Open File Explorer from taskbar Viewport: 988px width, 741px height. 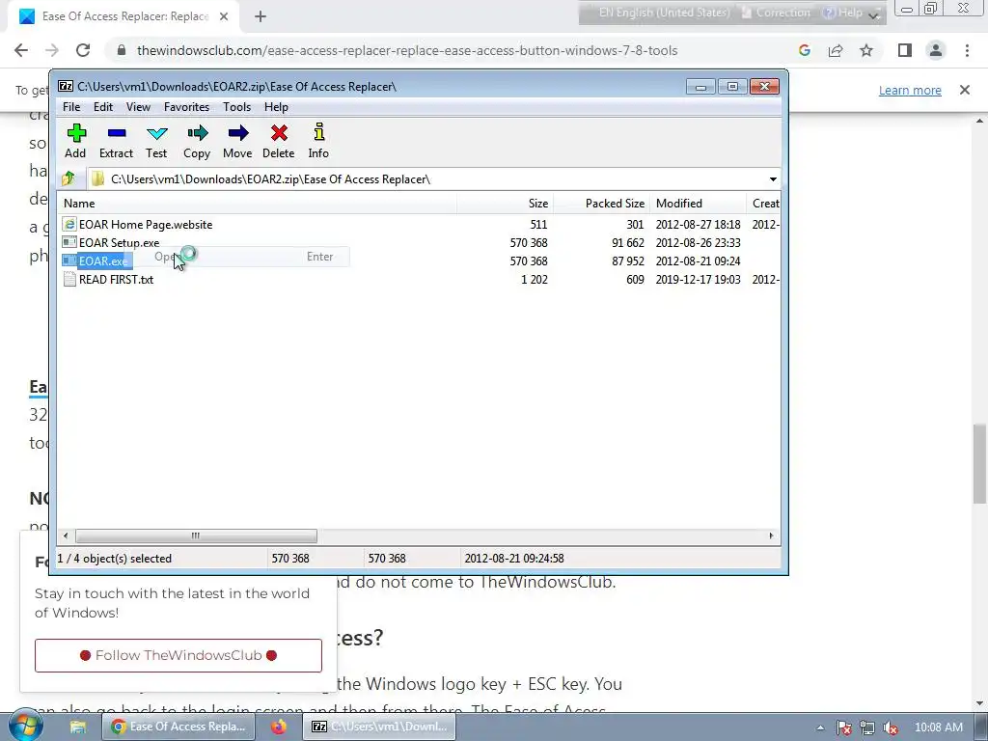click(77, 727)
